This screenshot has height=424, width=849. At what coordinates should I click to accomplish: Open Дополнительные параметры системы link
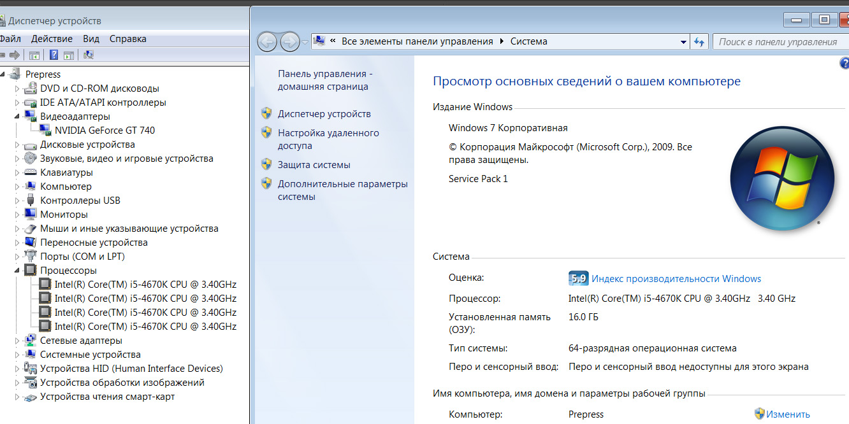342,190
